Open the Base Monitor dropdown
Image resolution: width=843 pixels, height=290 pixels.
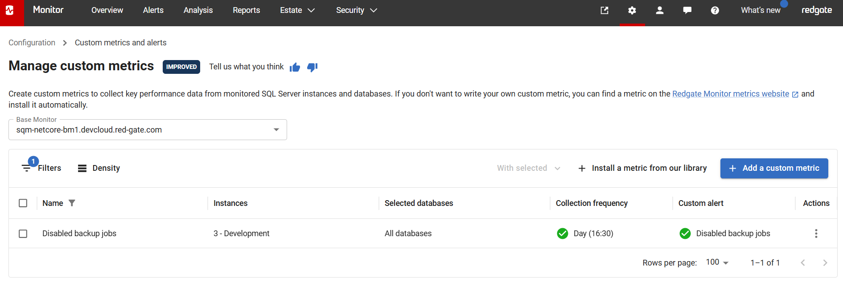(148, 130)
